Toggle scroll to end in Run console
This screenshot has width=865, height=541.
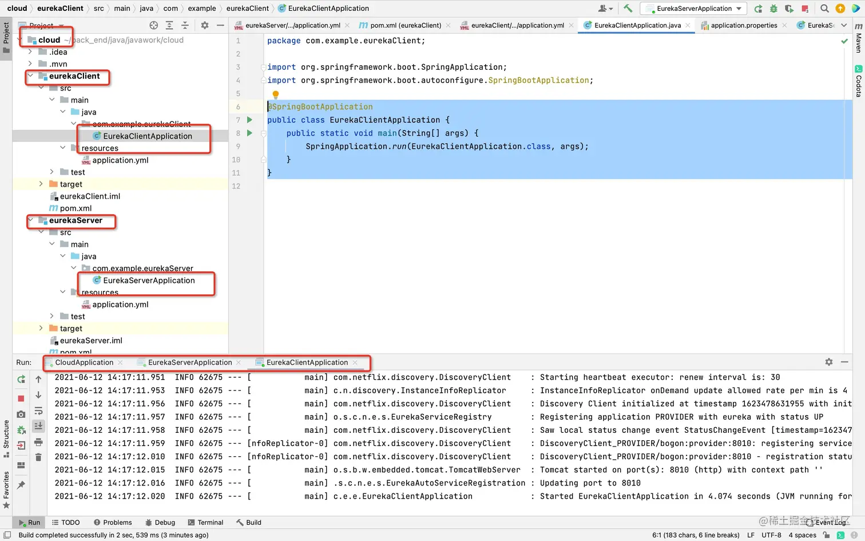pos(38,426)
